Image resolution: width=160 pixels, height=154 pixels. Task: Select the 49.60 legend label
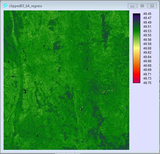(x=147, y=48)
